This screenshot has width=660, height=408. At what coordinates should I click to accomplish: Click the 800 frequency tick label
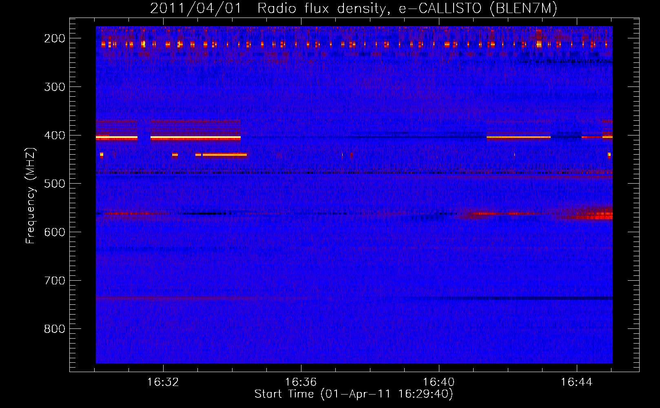[x=55, y=329]
